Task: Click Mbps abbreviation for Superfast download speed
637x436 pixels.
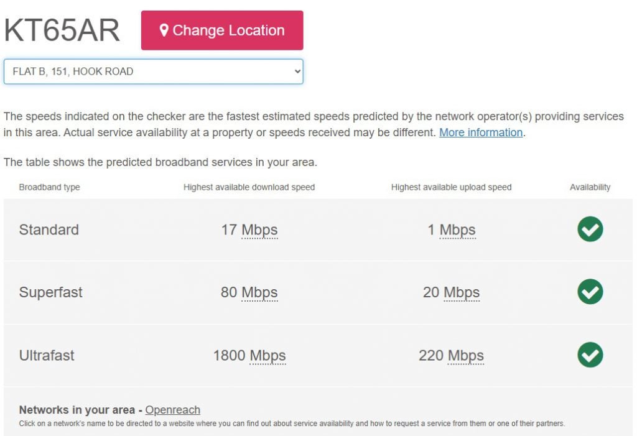Action: point(259,292)
